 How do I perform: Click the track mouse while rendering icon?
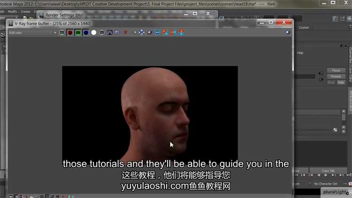(x=135, y=32)
